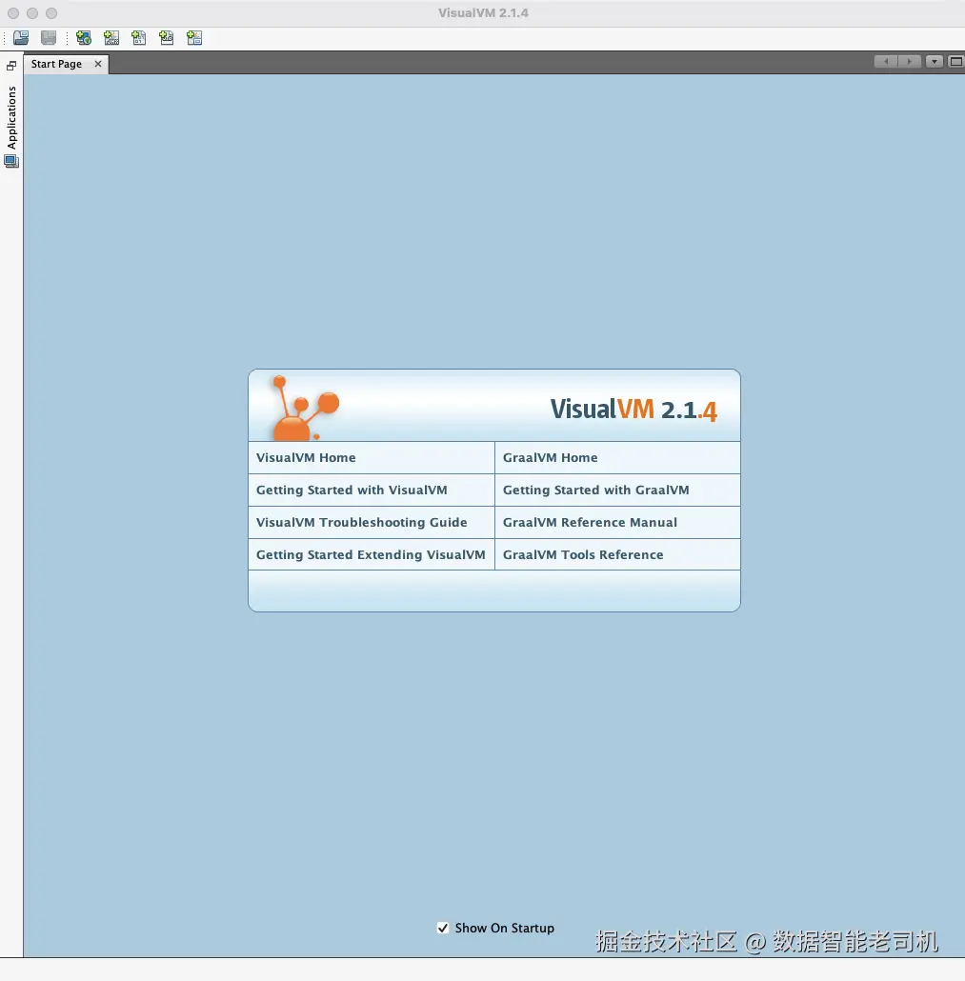The width and height of the screenshot is (965, 981).
Task: Add VM coredump with the fourth plus icon
Action: (167, 38)
